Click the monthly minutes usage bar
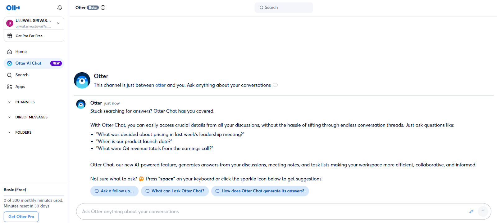The height and width of the screenshot is (223, 497). tap(34, 196)
